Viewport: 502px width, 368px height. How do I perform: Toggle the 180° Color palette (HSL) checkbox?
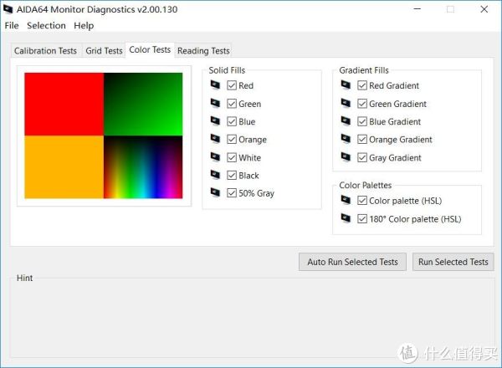pyautogui.click(x=362, y=219)
